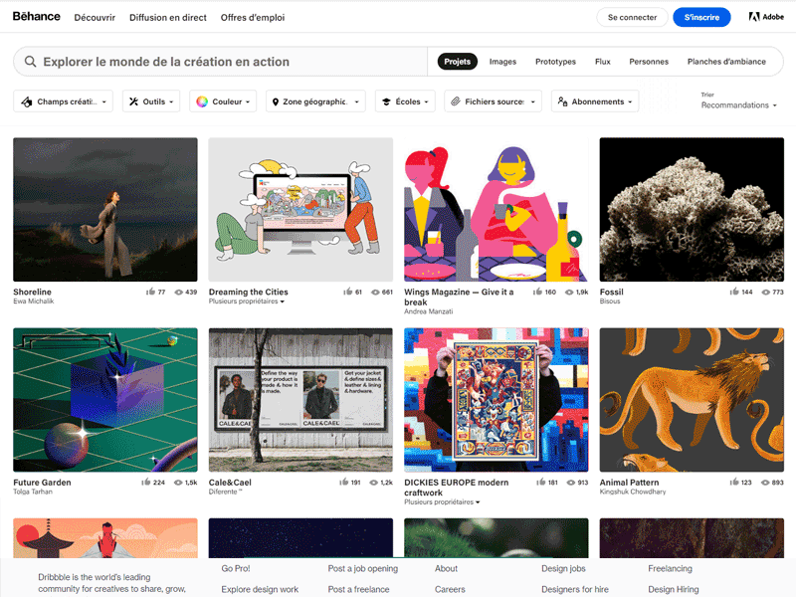Click the Behance logo in the header
The image size is (796, 597).
[x=36, y=16]
